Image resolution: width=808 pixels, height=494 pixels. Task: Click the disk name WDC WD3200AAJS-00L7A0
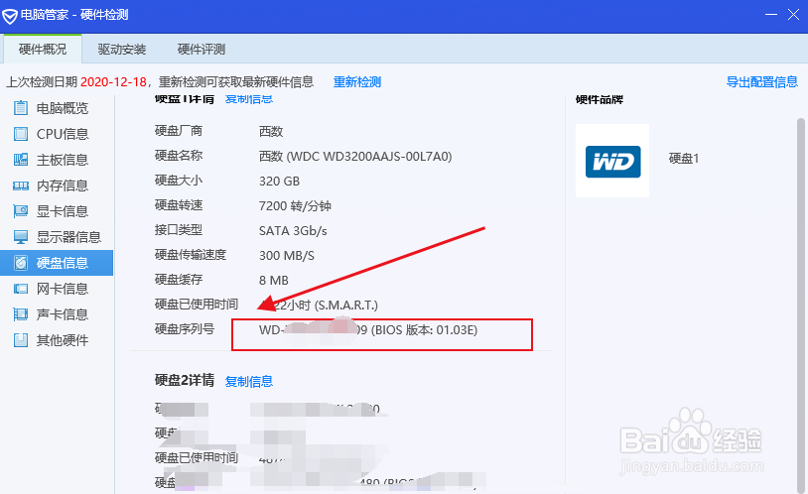pyautogui.click(x=355, y=156)
